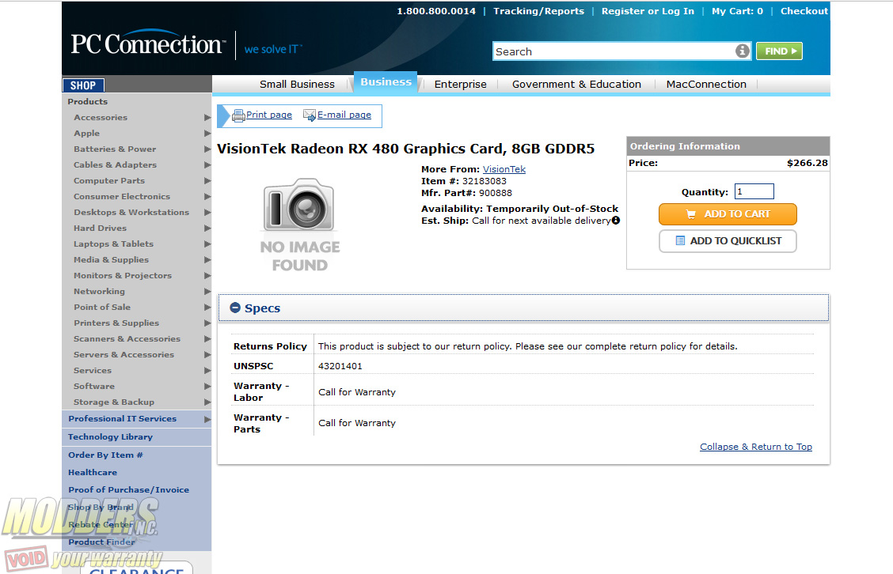Click the envelope icon beside E-mail page
893x574 pixels.
coord(310,115)
